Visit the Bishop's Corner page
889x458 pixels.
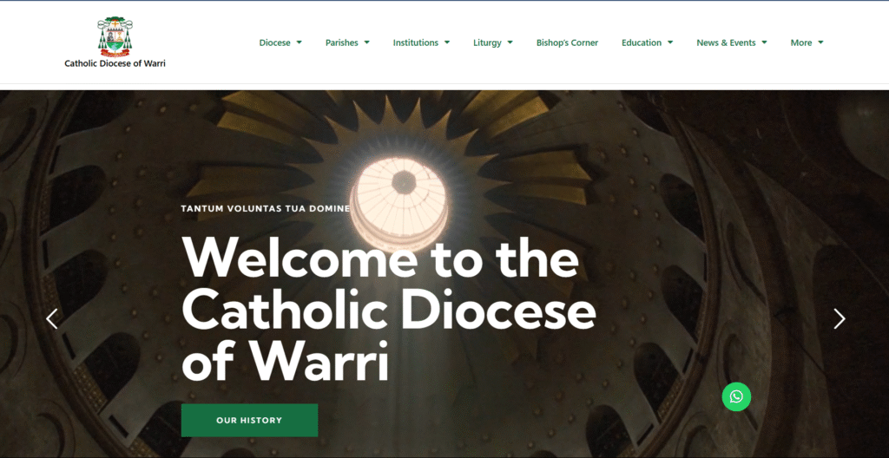point(567,43)
